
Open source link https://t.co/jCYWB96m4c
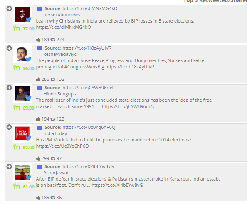pos(89,88)
